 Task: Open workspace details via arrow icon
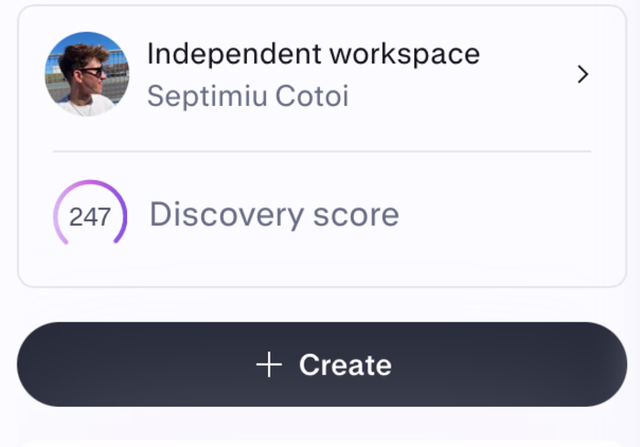point(583,75)
